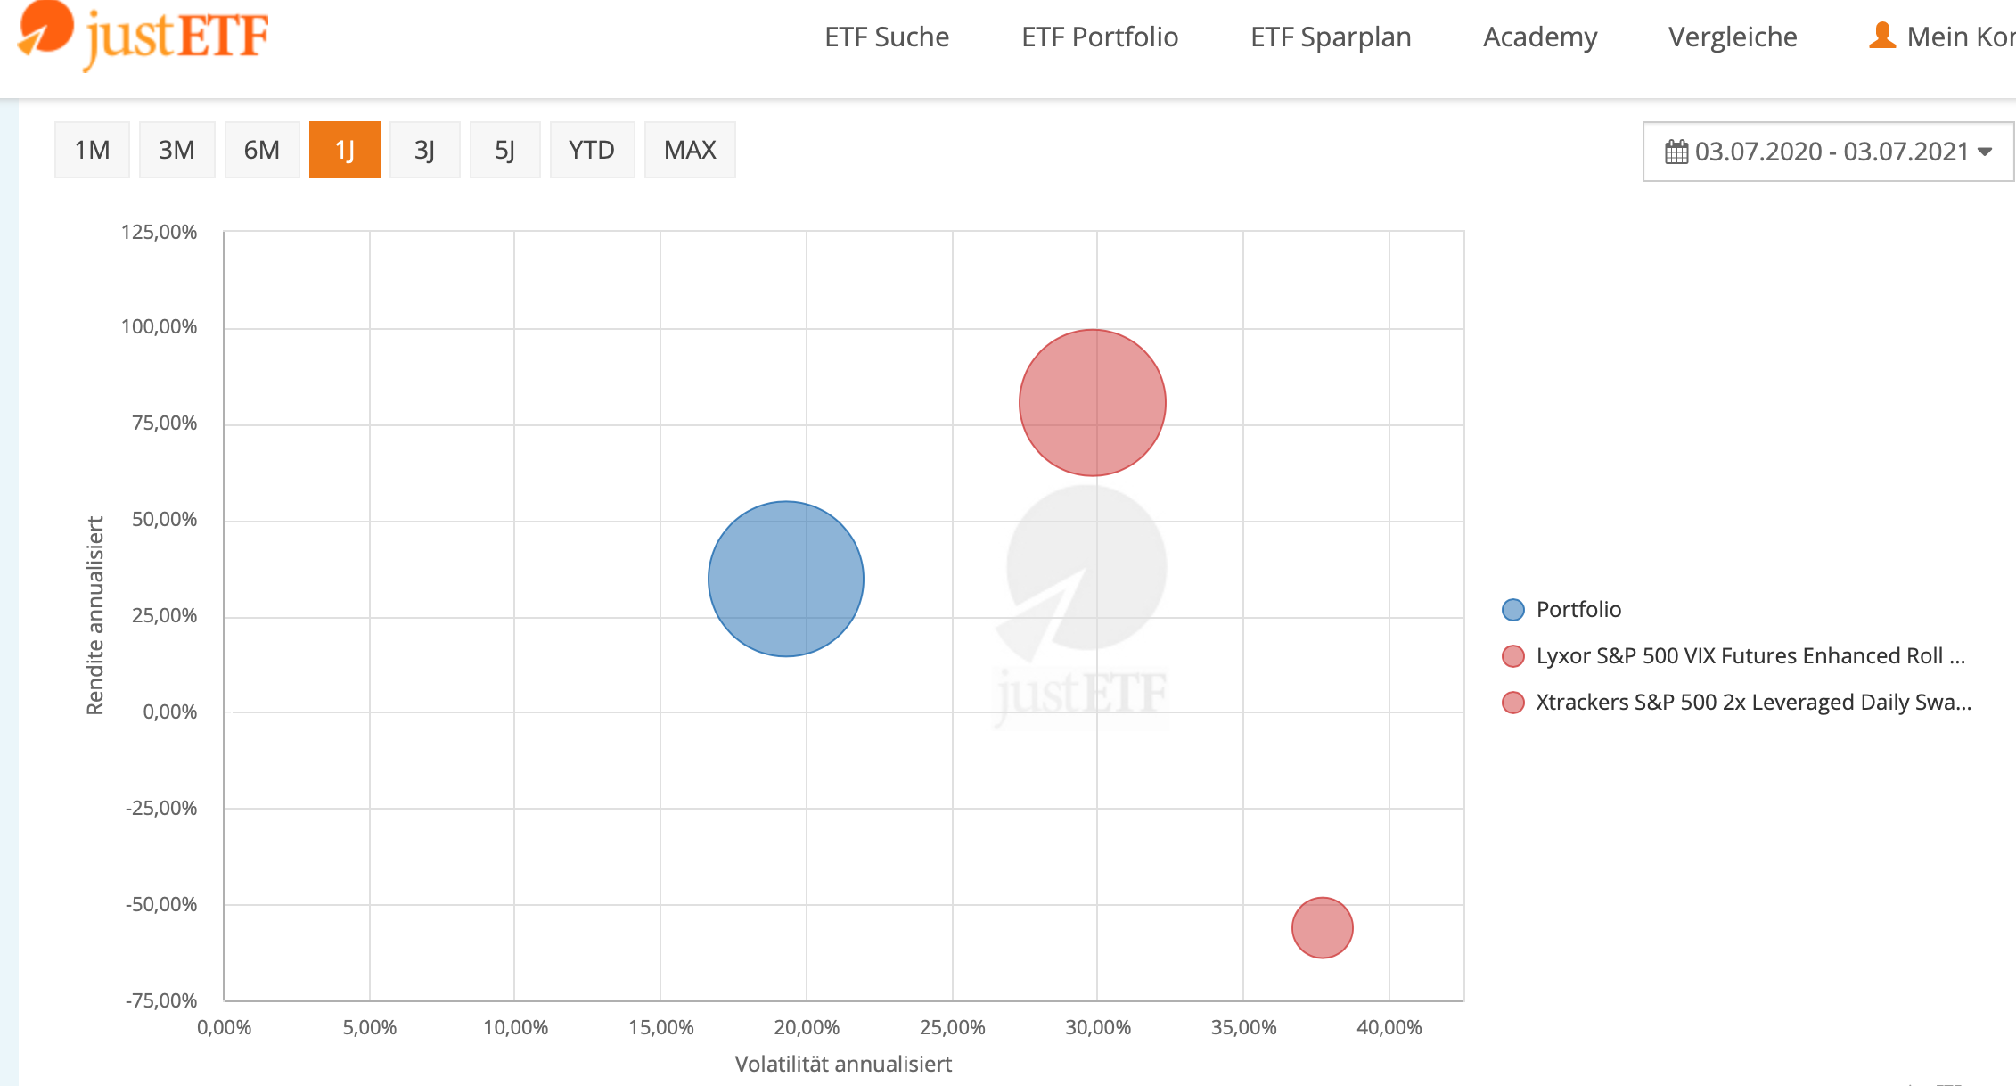This screenshot has height=1086, width=2016.
Task: Click the calendar icon in date range
Action: 1676,152
